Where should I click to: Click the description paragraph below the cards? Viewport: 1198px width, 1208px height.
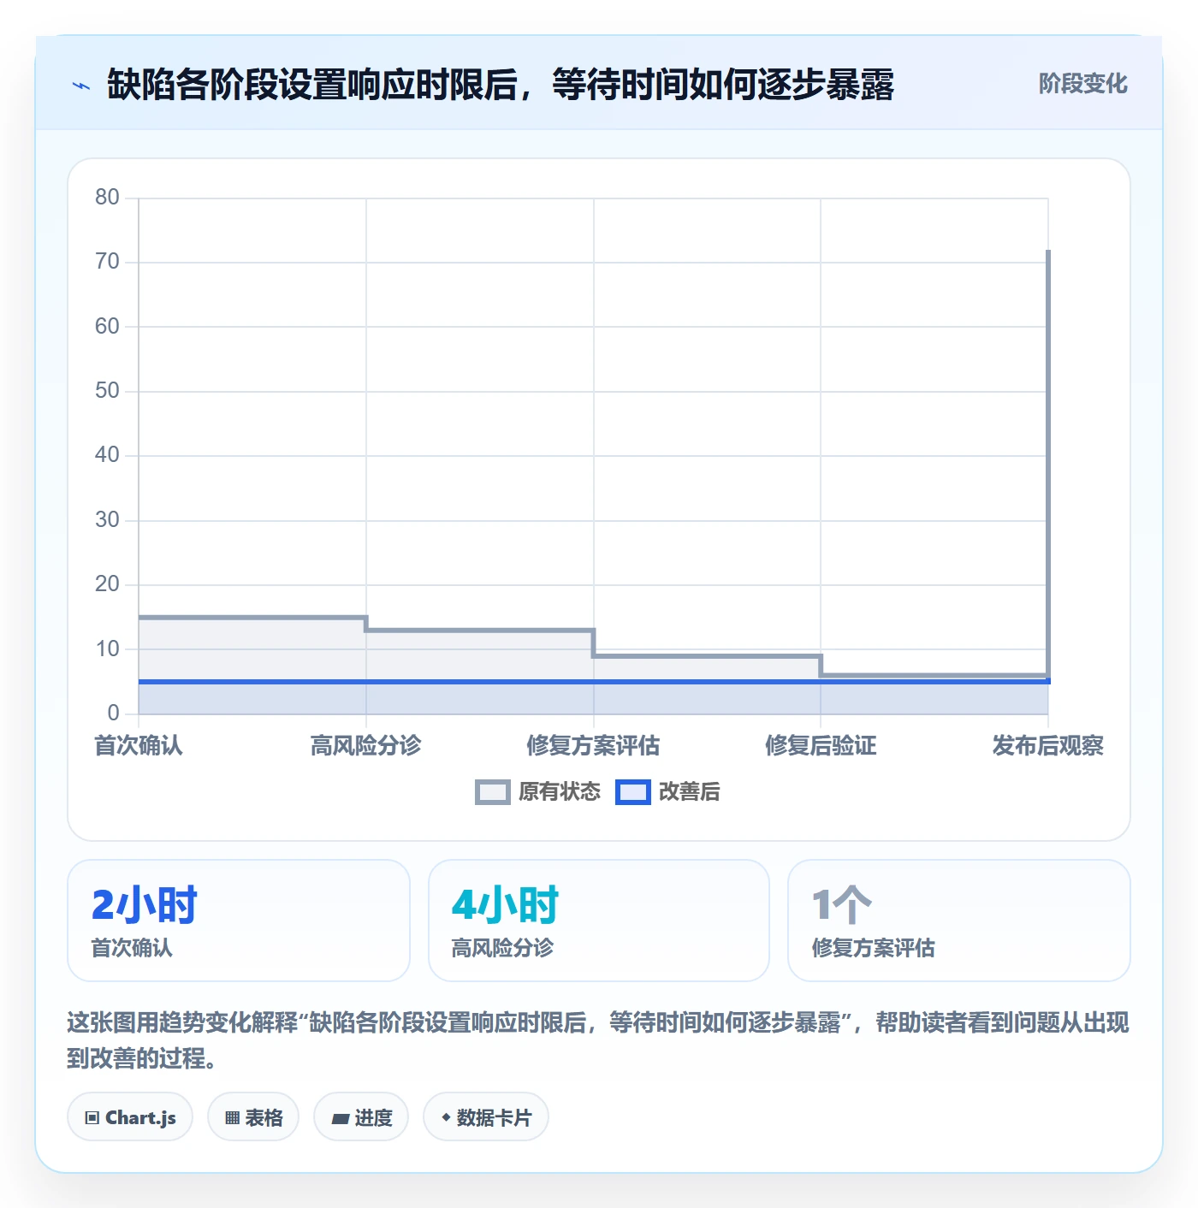598,1040
